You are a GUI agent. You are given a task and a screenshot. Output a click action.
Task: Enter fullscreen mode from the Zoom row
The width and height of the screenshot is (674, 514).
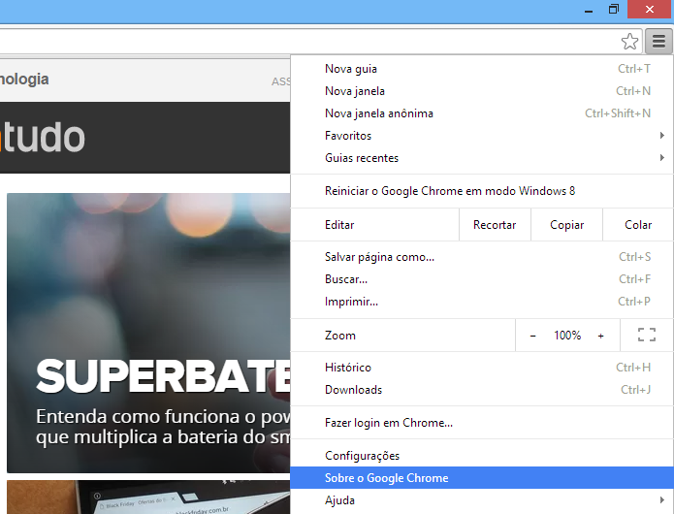(647, 335)
